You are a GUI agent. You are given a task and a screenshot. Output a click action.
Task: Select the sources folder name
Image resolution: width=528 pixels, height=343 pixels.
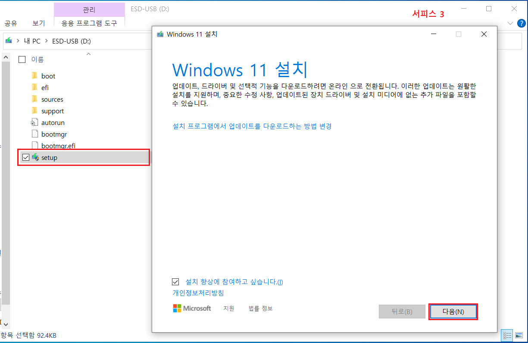[52, 99]
